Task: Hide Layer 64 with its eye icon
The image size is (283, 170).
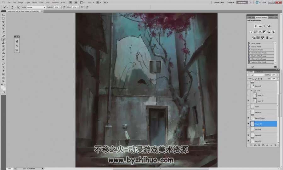Action: [248, 141]
